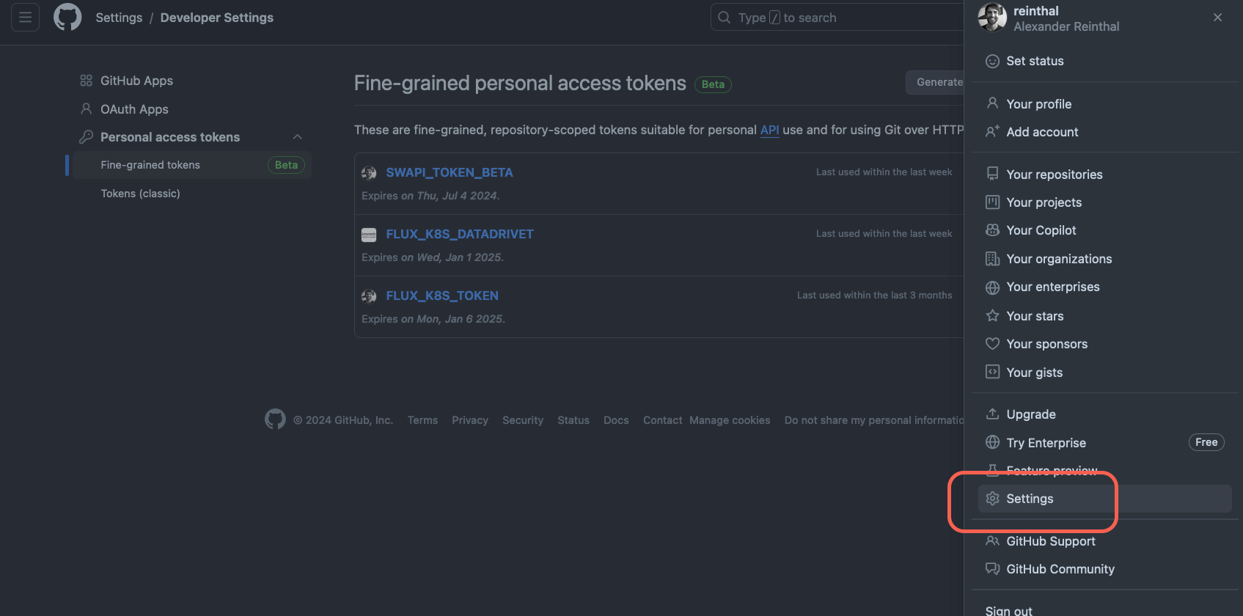
Task: Click the reinthal profile avatar
Action: pyautogui.click(x=992, y=18)
